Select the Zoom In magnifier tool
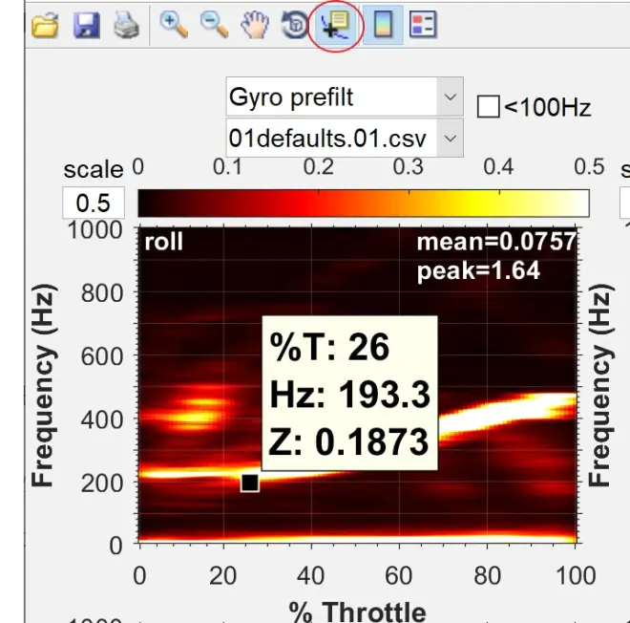 tap(174, 26)
